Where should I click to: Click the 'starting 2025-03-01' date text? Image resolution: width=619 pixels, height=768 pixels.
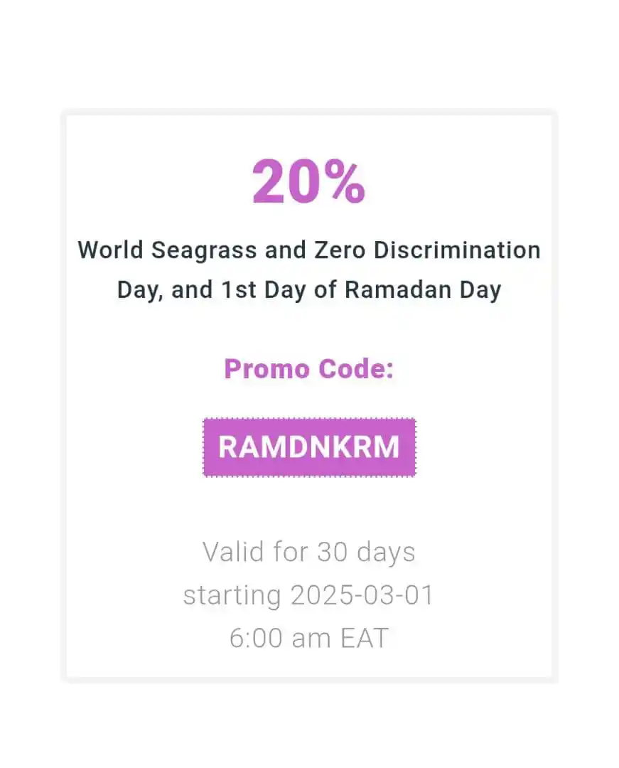point(308,595)
